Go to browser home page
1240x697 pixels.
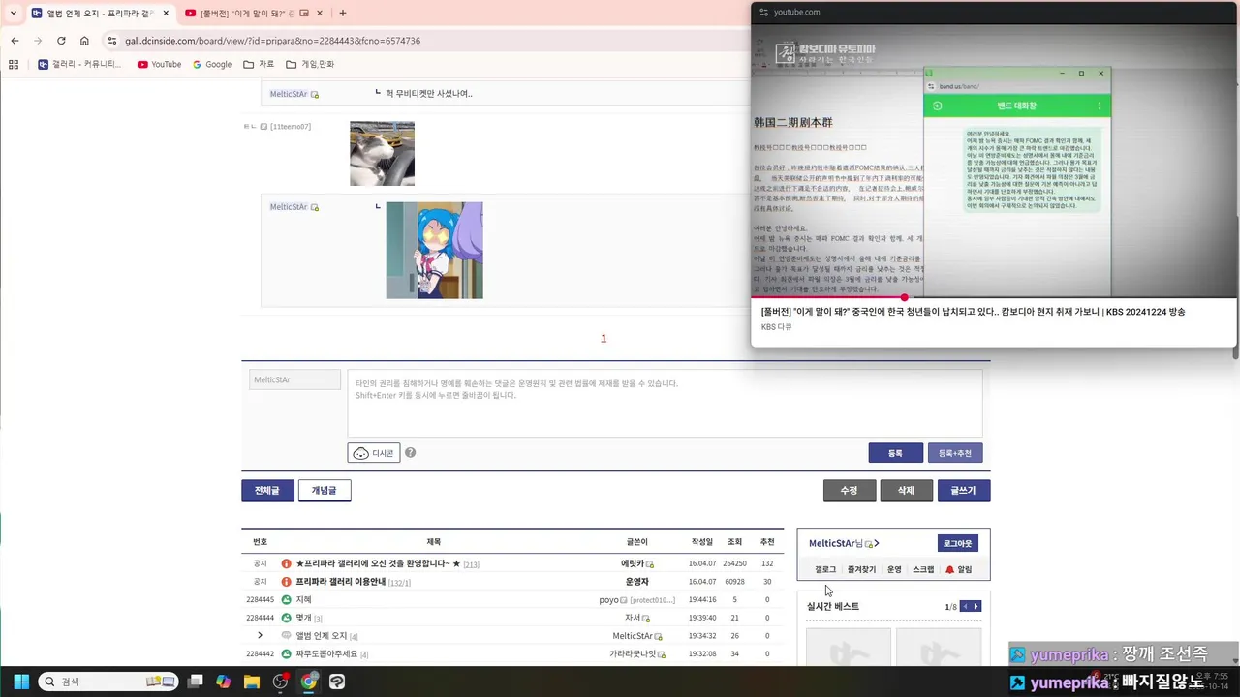[x=84, y=41]
